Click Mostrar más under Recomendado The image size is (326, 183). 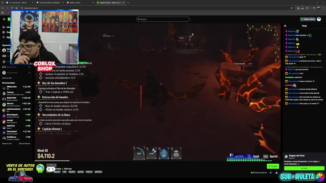[7, 144]
